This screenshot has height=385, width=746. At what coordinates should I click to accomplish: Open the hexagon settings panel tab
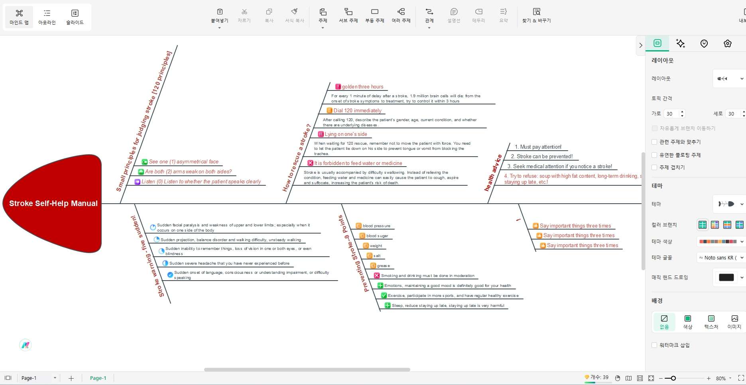click(x=728, y=43)
